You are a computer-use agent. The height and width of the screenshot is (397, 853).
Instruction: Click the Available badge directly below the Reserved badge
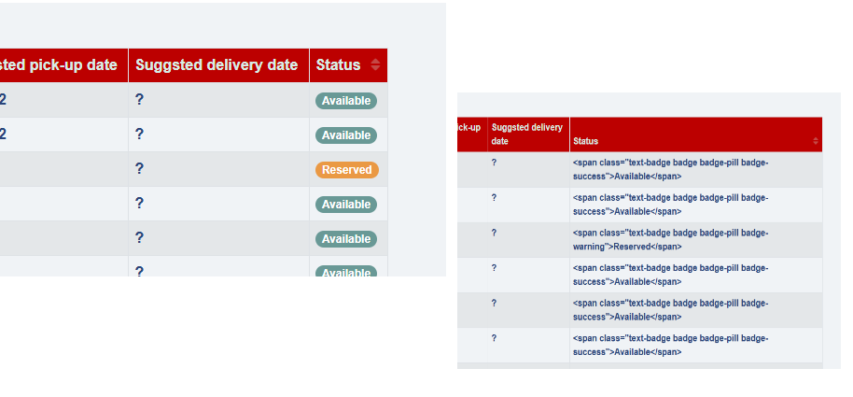(346, 205)
